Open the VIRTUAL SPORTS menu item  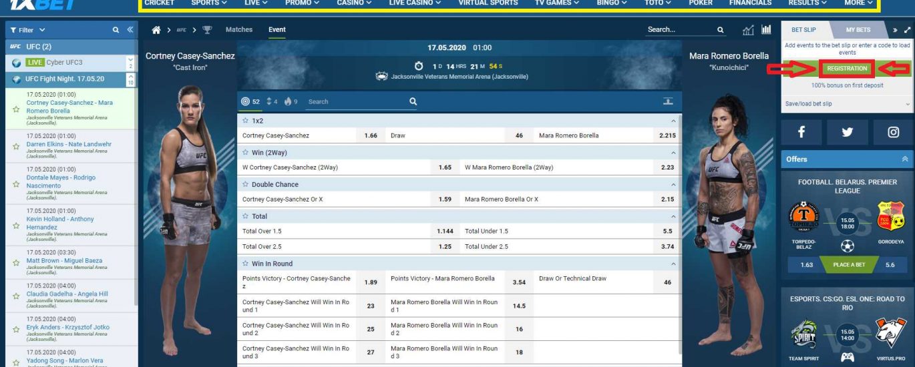(x=488, y=3)
